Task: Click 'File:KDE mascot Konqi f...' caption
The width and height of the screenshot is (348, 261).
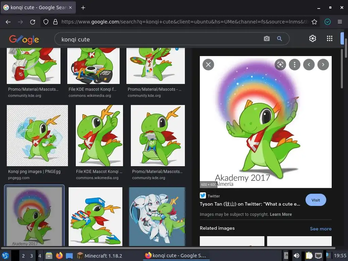Action: click(92, 89)
